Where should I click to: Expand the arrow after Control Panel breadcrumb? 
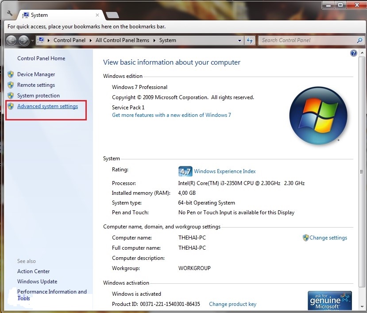pos(91,40)
